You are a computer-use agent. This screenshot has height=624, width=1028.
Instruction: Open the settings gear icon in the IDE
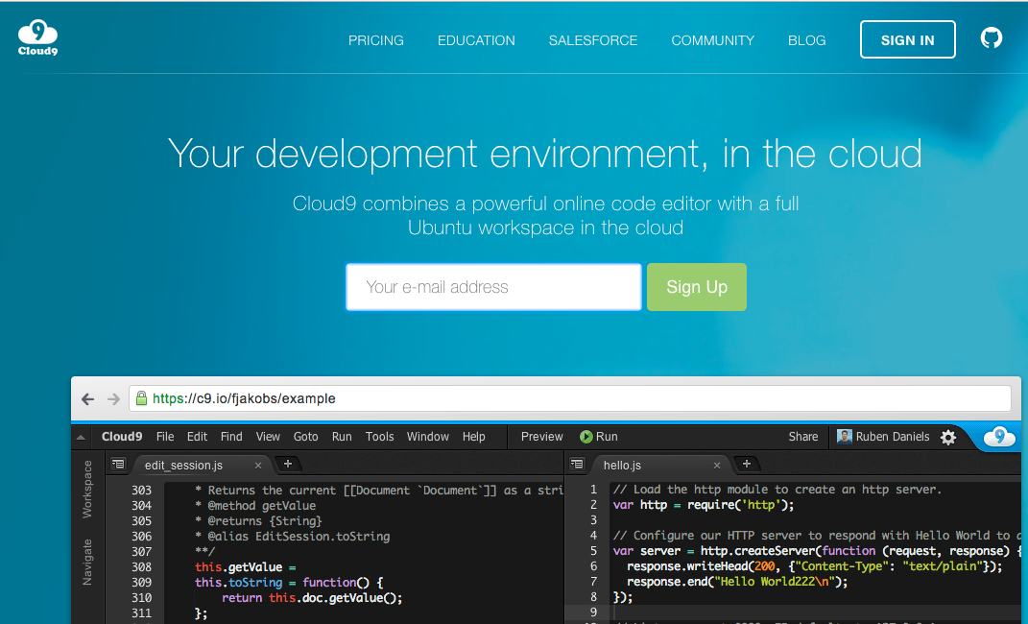point(948,437)
